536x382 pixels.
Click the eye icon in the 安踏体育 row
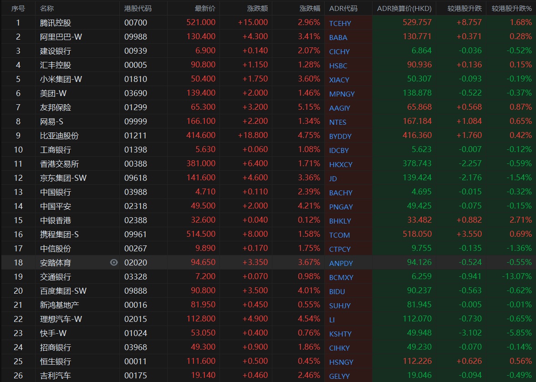pos(114,262)
